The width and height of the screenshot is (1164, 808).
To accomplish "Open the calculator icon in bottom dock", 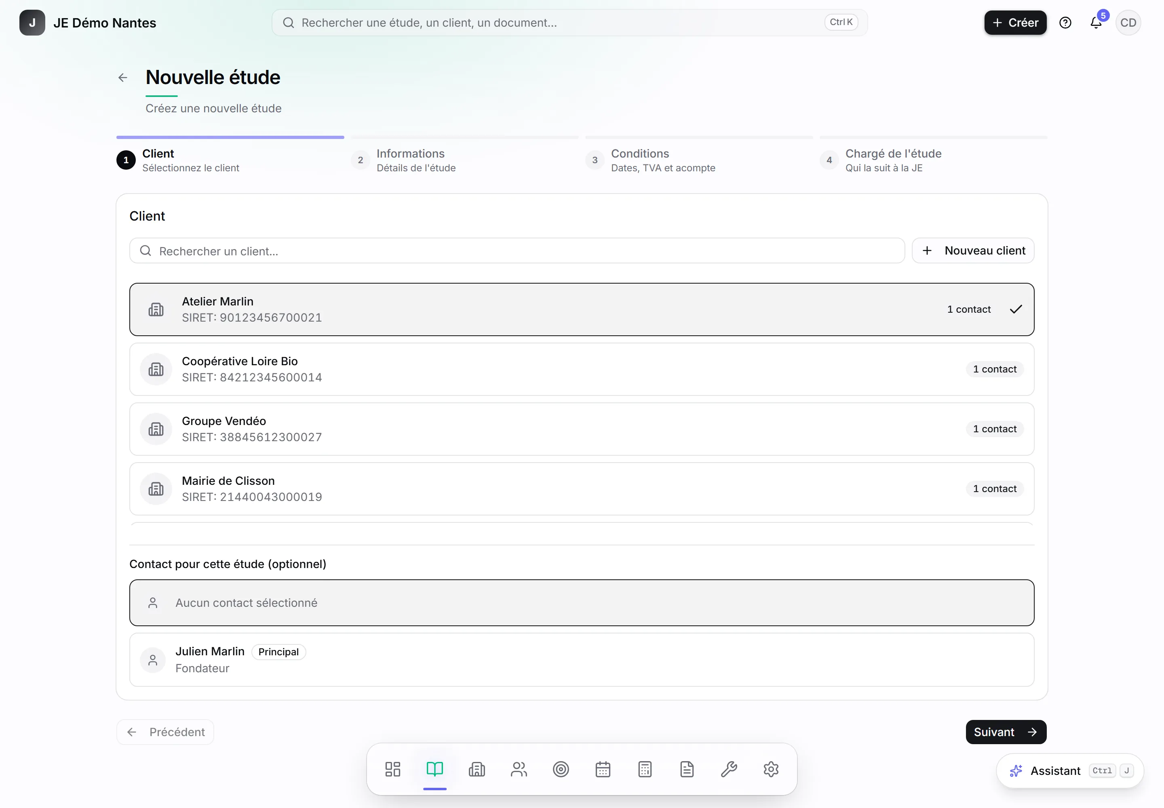I will [645, 769].
